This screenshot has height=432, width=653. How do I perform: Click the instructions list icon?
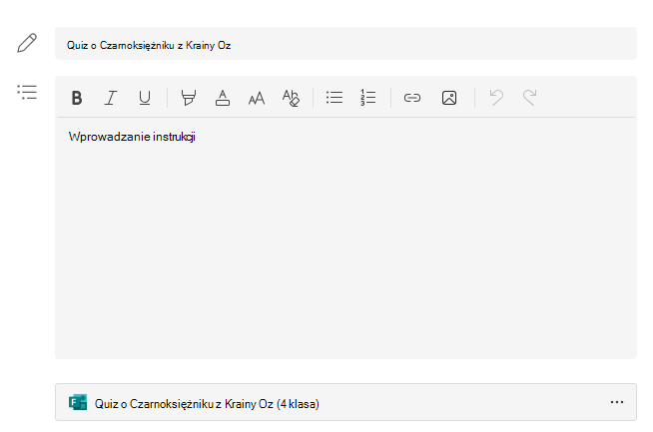[27, 92]
